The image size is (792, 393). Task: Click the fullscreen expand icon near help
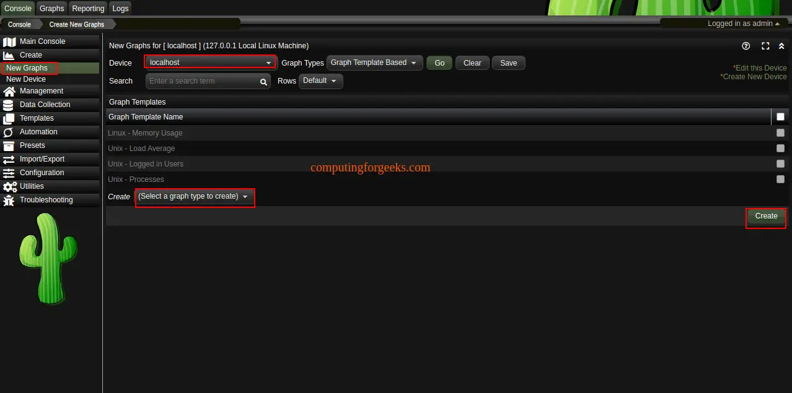pyautogui.click(x=765, y=45)
